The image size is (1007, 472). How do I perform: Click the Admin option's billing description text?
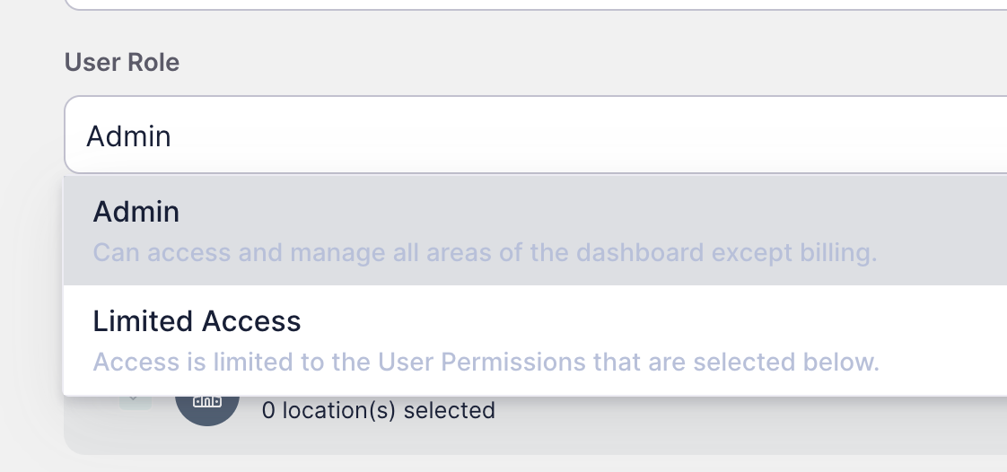pyautogui.click(x=485, y=252)
